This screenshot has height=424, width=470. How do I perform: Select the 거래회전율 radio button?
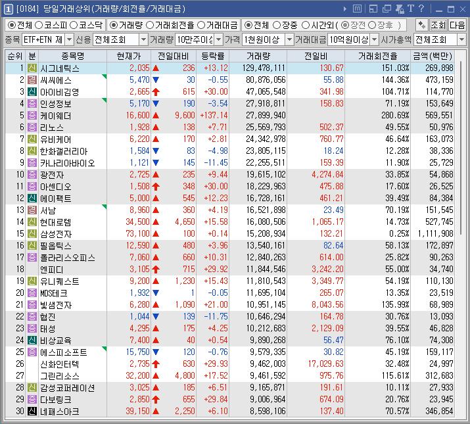(x=150, y=25)
